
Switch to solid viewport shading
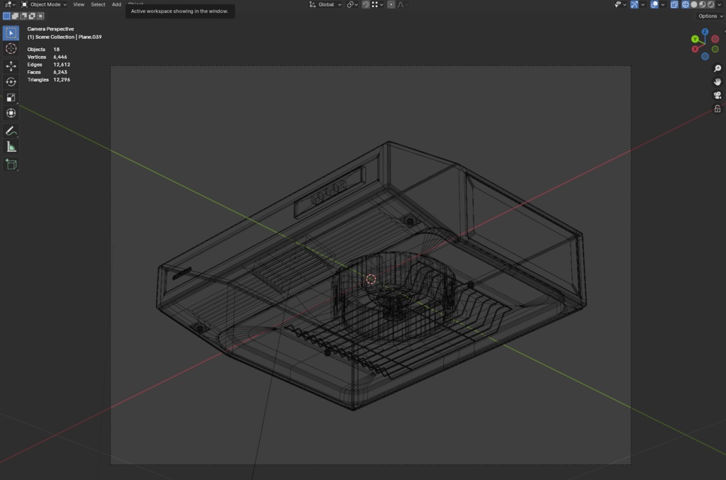(x=694, y=5)
